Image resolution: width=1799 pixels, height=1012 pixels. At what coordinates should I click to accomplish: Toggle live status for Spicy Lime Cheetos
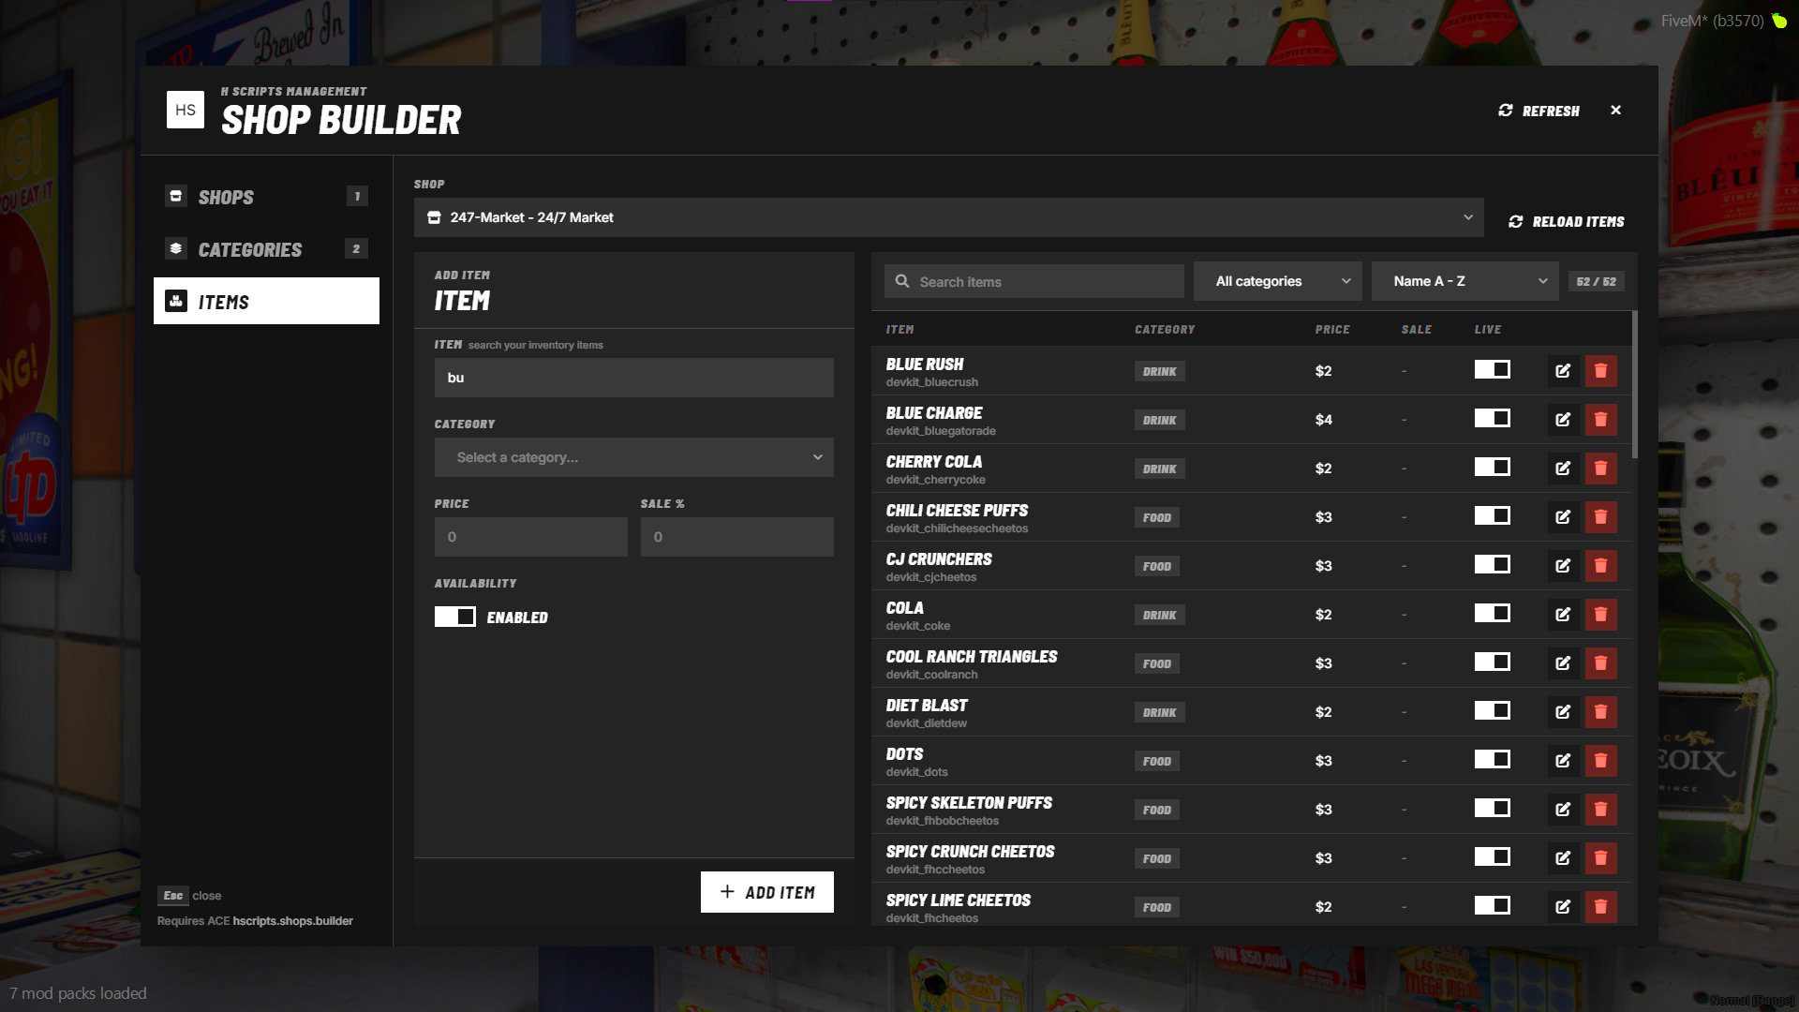(1493, 906)
